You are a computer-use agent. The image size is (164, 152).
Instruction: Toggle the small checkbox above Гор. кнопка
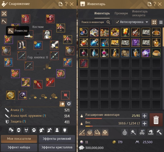[38, 53]
